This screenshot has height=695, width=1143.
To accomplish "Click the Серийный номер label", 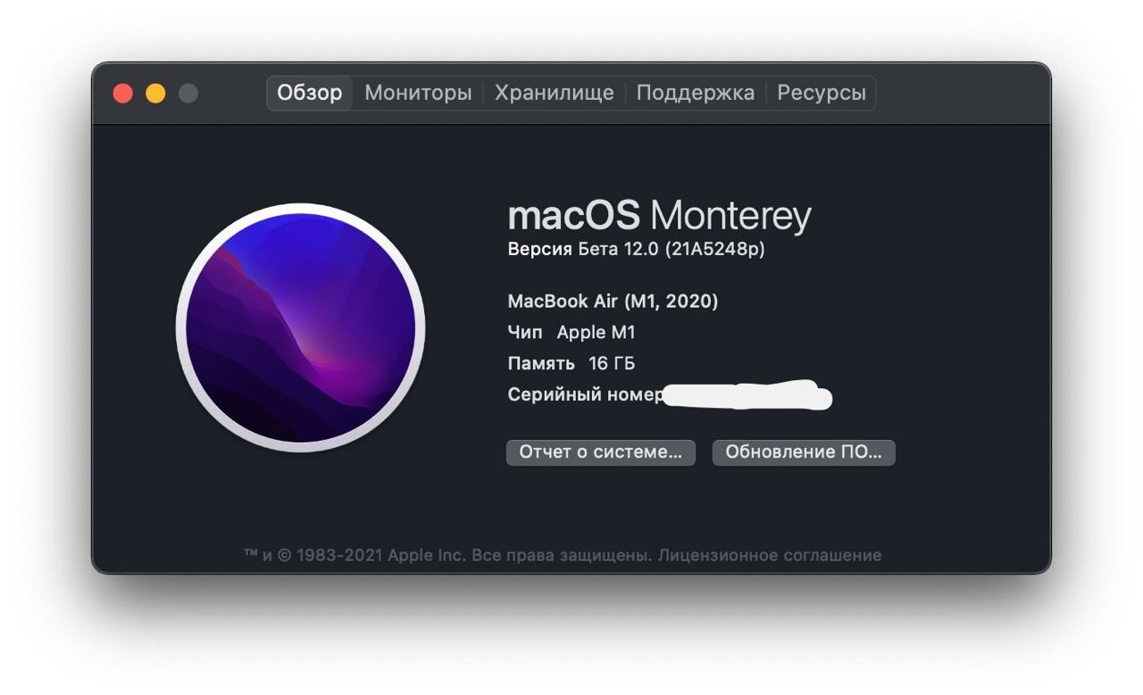I will tap(585, 394).
